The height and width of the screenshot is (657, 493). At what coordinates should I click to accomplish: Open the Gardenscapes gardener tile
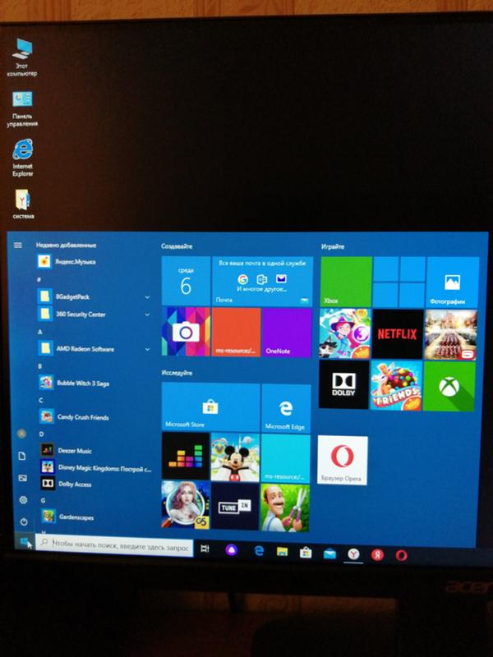click(285, 508)
